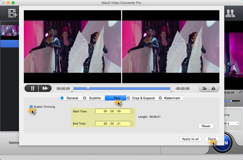Click the output video preview pane
The width and height of the screenshot is (243, 160).
pyautogui.click(x=171, y=47)
